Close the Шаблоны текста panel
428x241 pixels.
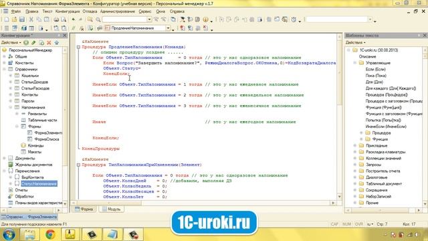pyautogui.click(x=425, y=35)
